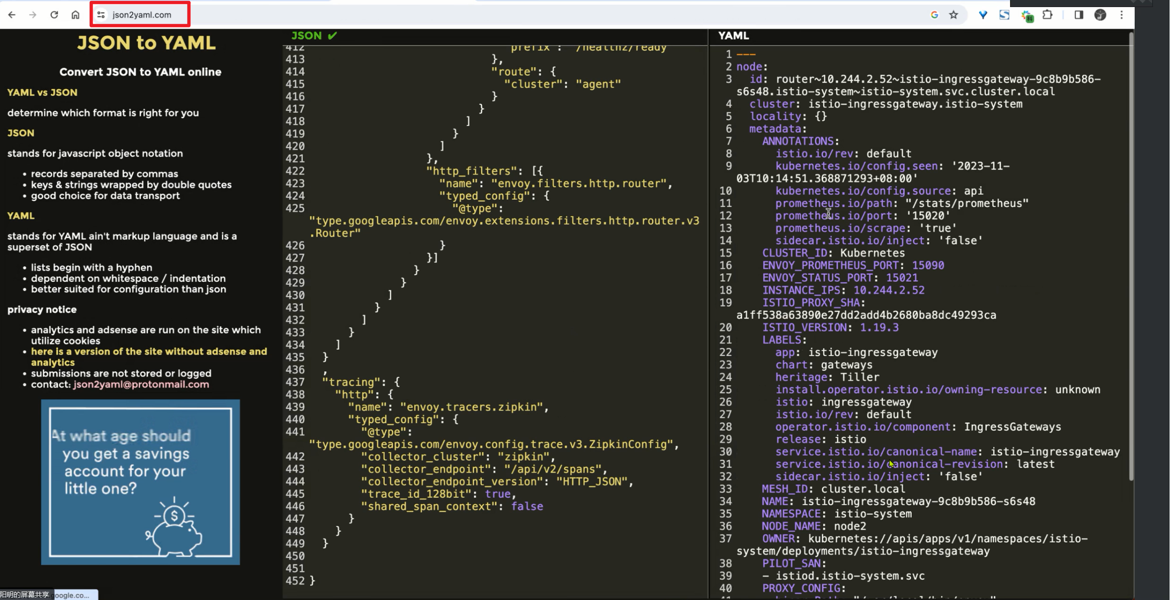Click the NODE_NAME: node2 line

(x=814, y=526)
